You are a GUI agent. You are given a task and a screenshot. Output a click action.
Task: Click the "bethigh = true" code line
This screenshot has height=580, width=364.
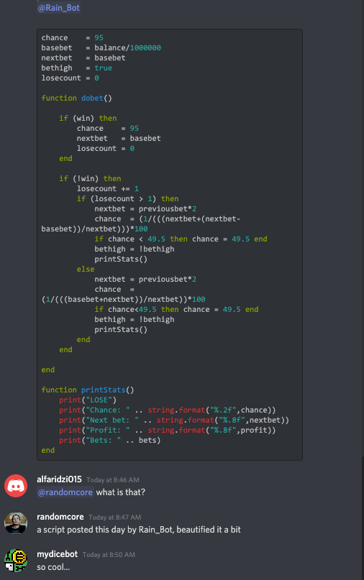(x=77, y=68)
